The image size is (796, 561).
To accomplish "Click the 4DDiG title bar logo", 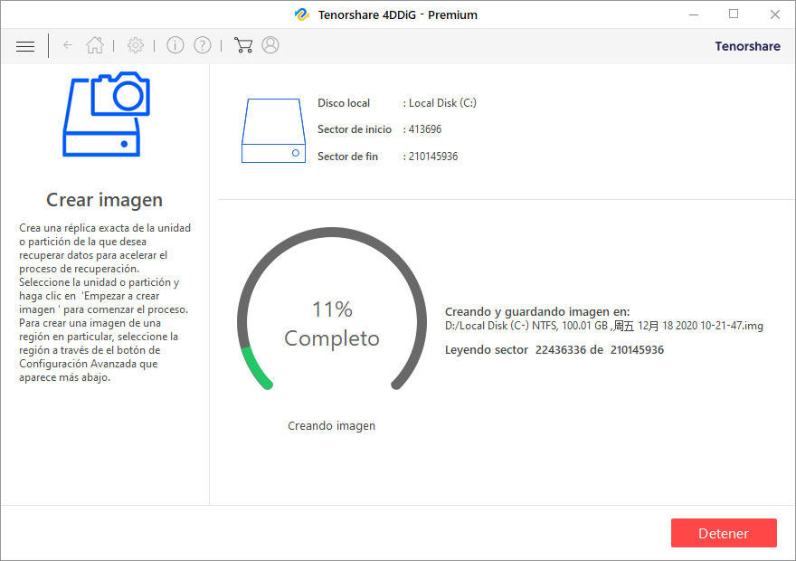I will (x=302, y=14).
